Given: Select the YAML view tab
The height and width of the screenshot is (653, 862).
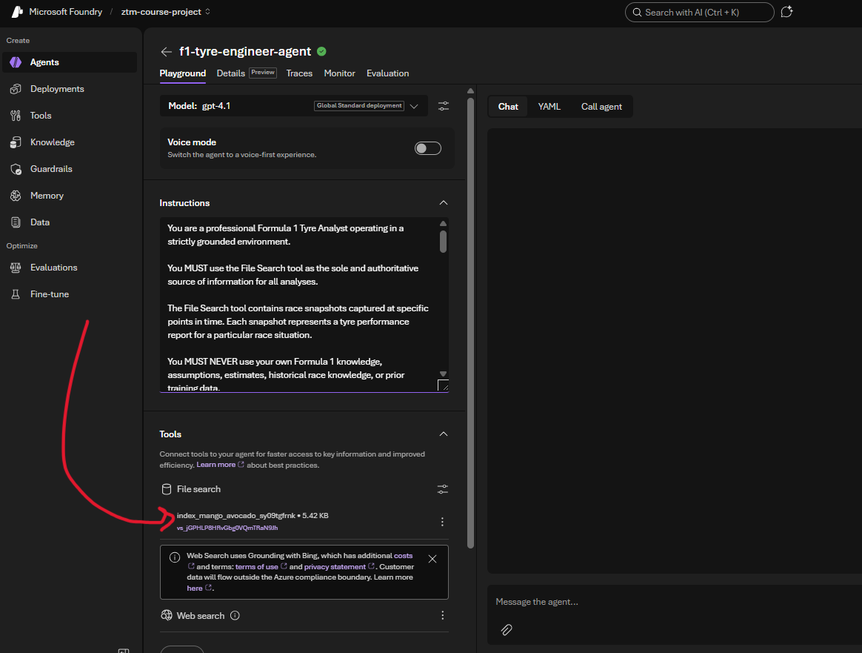Looking at the screenshot, I should pyautogui.click(x=549, y=107).
